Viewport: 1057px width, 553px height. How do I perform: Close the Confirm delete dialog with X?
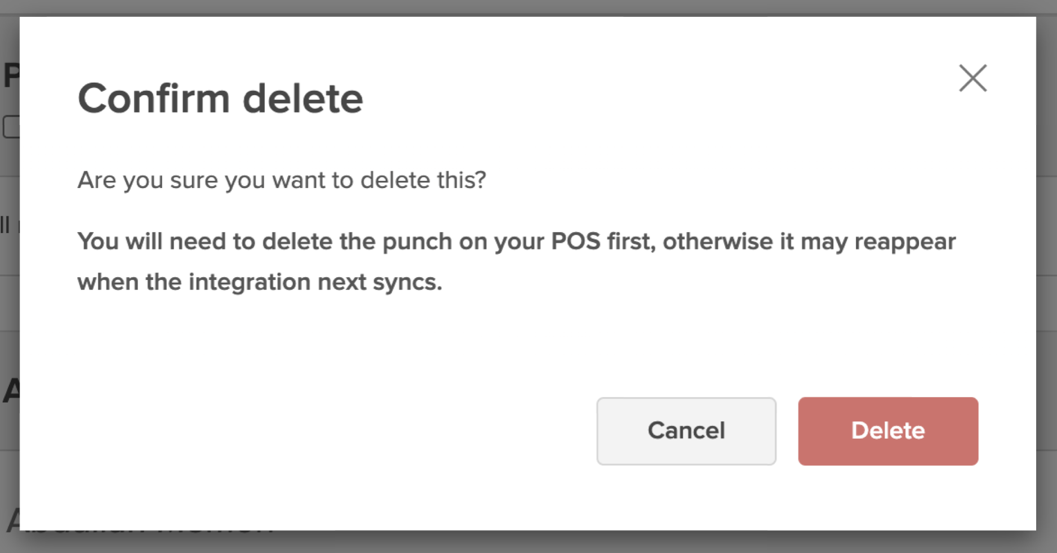point(973,78)
